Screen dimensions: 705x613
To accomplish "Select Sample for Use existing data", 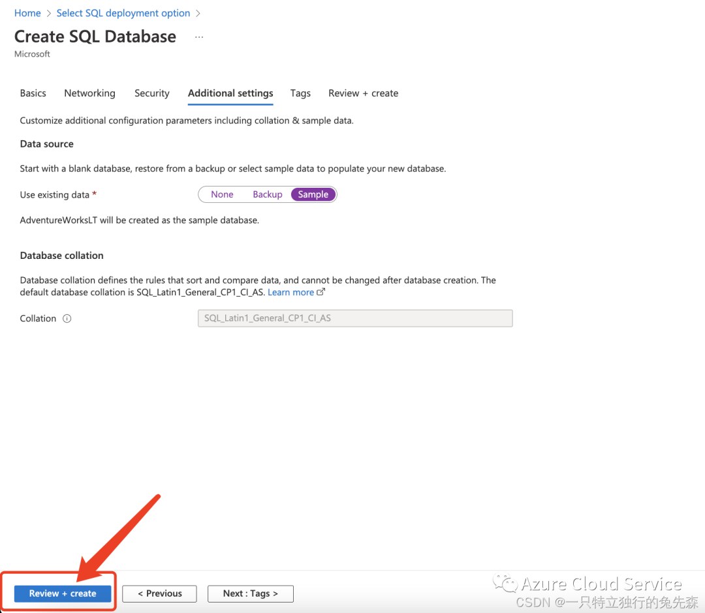I will 313,194.
